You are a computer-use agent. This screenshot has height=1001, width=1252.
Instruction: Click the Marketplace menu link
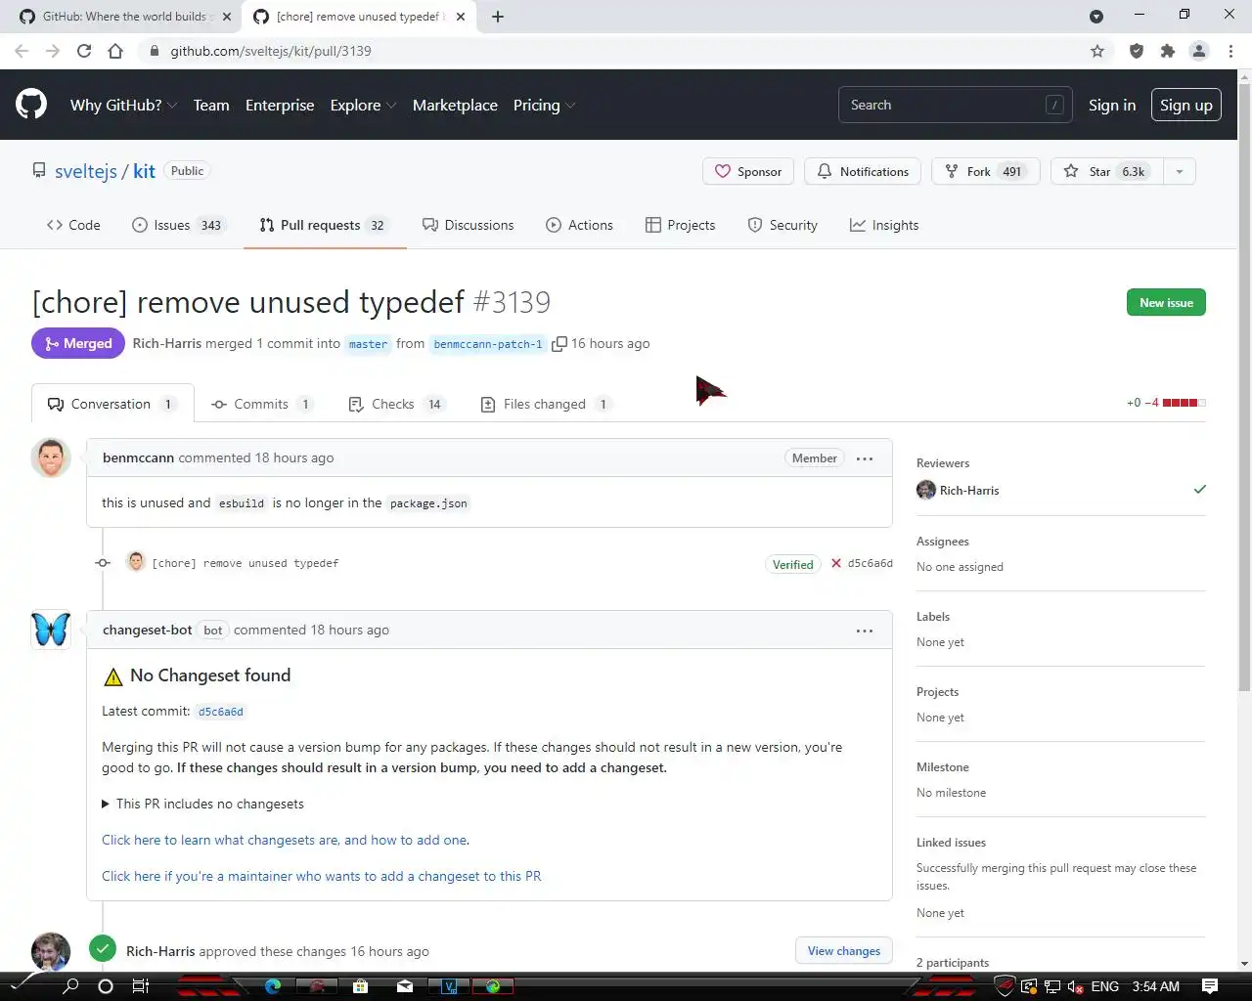click(455, 105)
